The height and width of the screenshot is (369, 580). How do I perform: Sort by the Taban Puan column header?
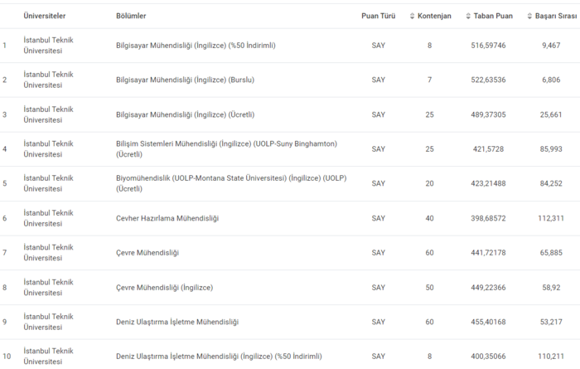coord(493,17)
